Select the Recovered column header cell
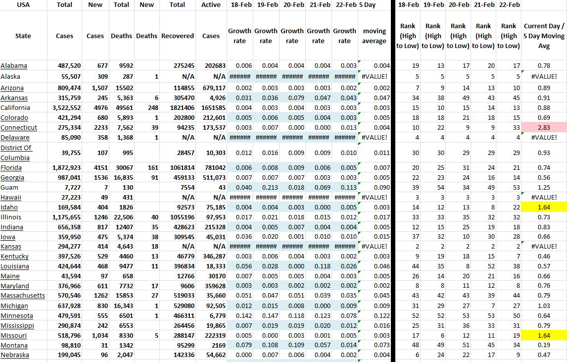Viewport: 567px width, 362px height. 178,36
